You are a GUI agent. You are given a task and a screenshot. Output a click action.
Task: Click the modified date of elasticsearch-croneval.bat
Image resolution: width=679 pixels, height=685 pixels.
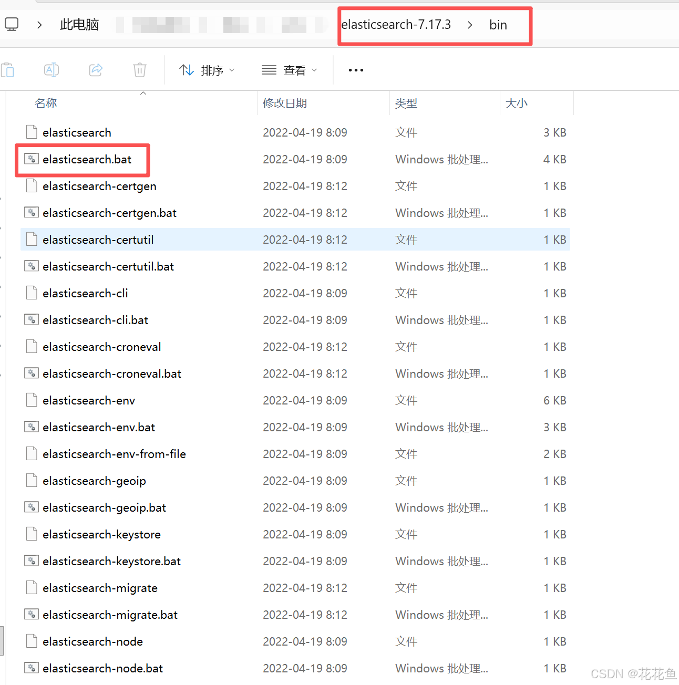point(305,373)
